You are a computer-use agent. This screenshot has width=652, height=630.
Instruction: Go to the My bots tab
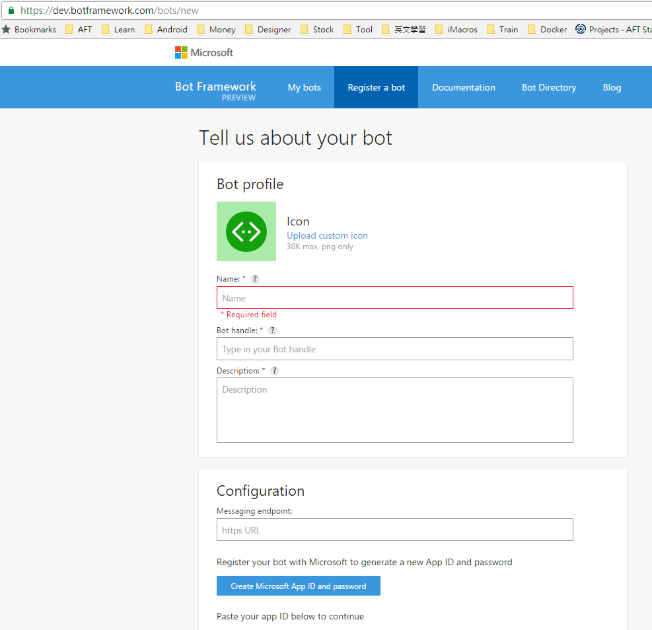tap(305, 87)
